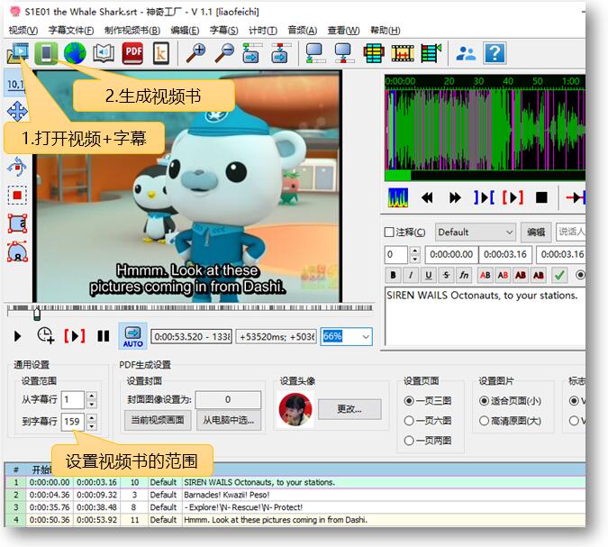Play selection with blue bracket play icon
The width and height of the screenshot is (608, 547).
tap(484, 198)
